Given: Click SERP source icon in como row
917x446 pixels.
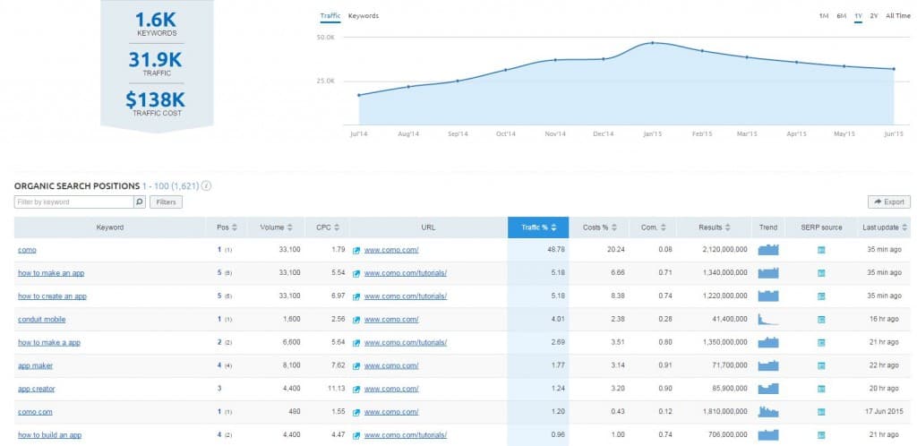Looking at the screenshot, I should (820, 250).
